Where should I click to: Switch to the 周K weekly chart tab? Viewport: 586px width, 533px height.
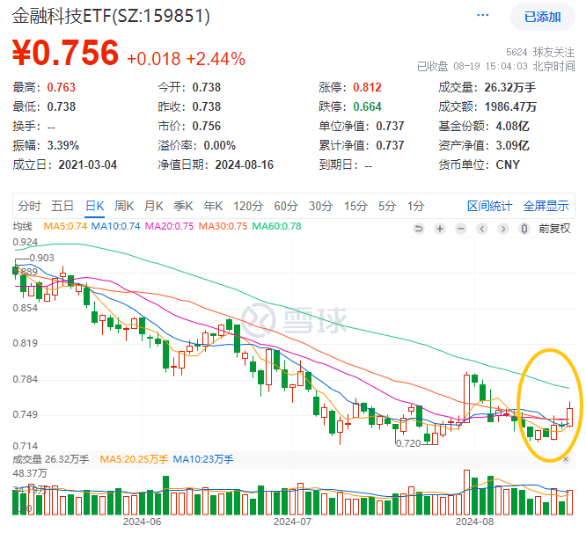123,206
